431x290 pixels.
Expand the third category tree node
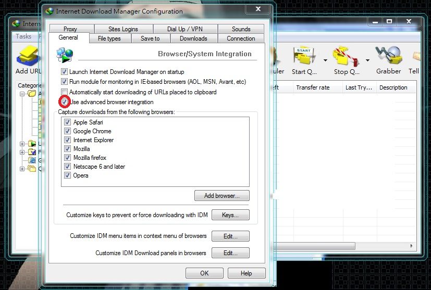click(22, 152)
